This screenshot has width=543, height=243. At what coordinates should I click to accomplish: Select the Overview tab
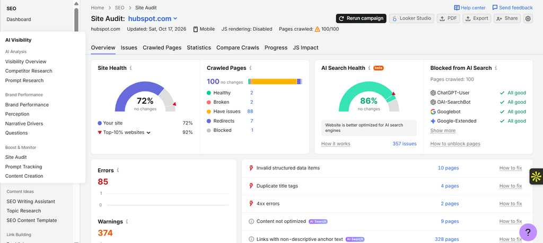coord(103,48)
